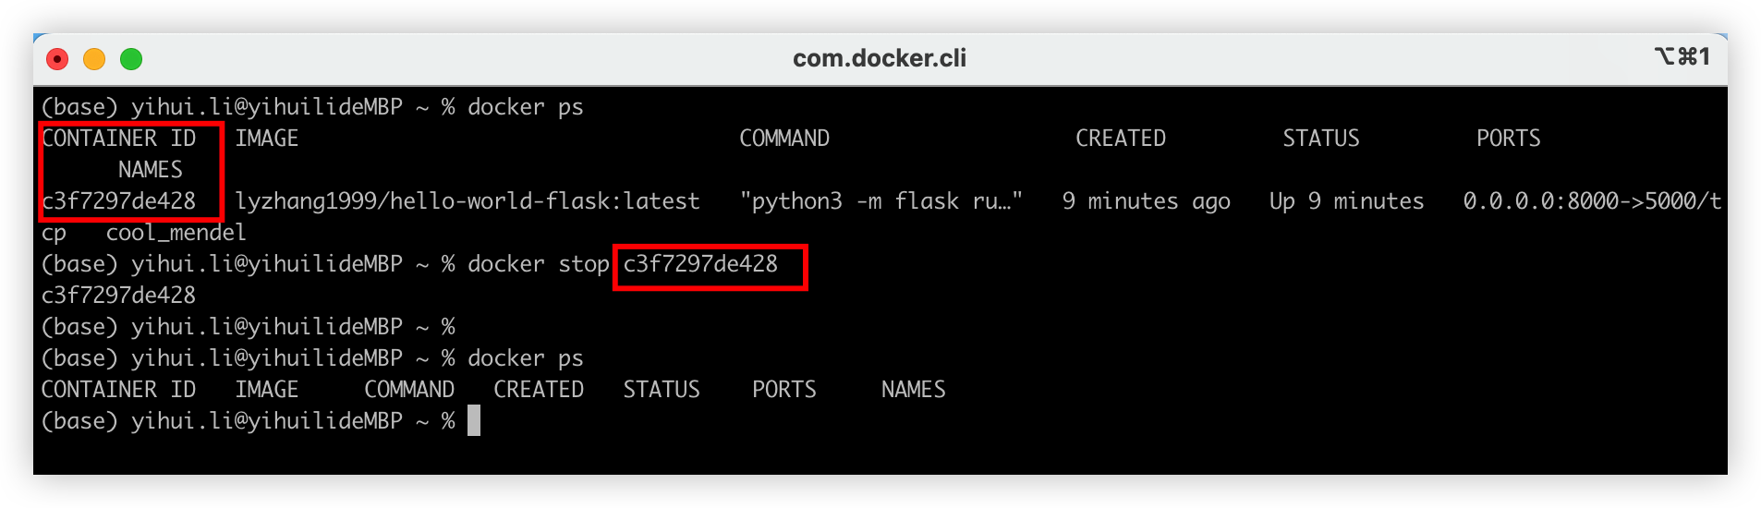Click the "python3 -m flask ru…" command text
Screen dimensions: 1761x508
pos(880,201)
